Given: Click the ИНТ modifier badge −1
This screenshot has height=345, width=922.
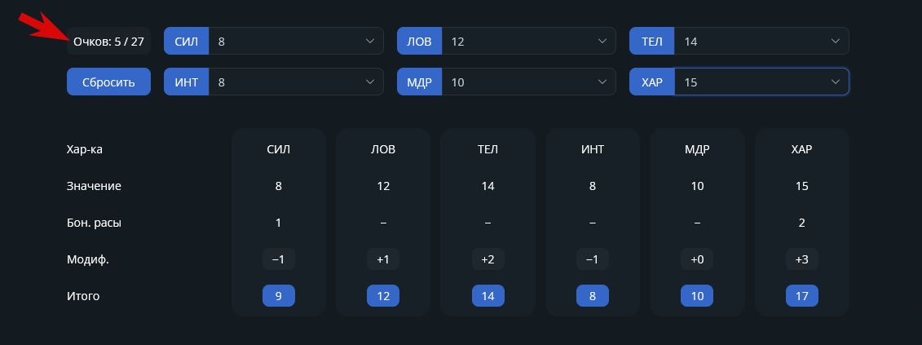Looking at the screenshot, I should (x=593, y=259).
